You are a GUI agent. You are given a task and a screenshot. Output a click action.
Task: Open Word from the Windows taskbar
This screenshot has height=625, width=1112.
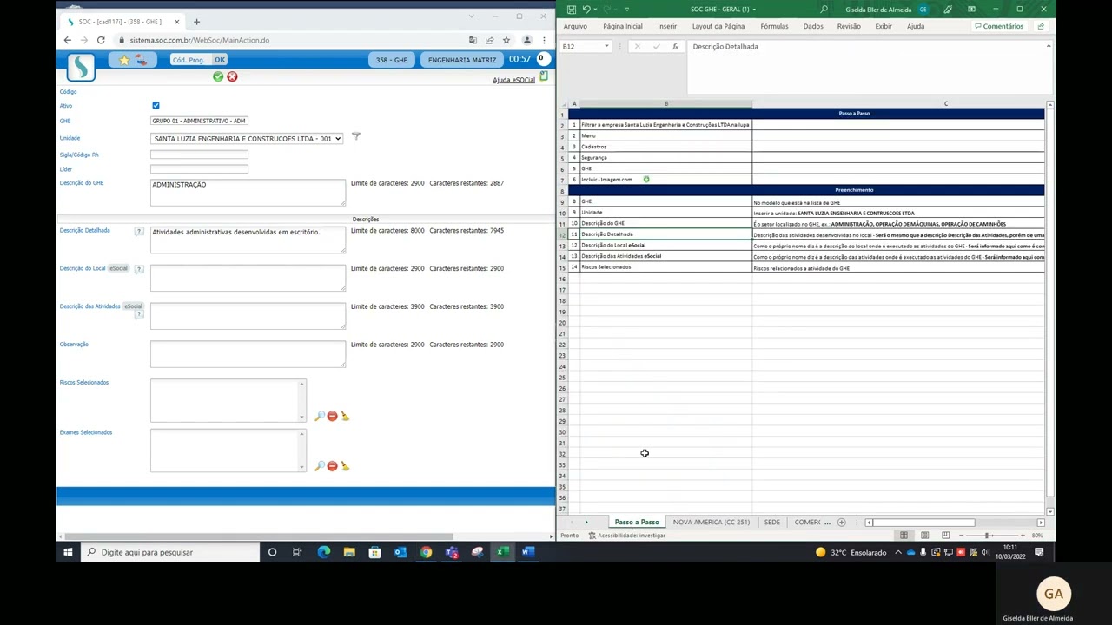click(527, 552)
